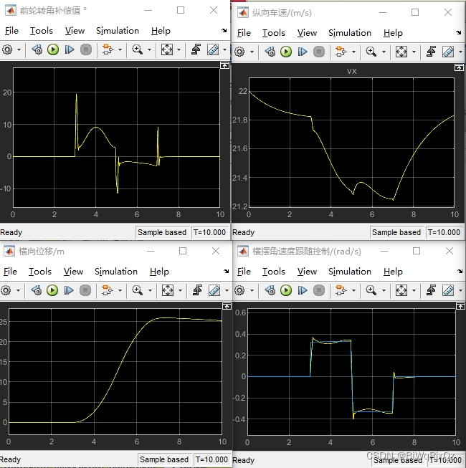Viewport: 466px width, 468px height.
Task: Expand configuration dropdown arrow in front wheel angle scope
Action: tap(19, 49)
